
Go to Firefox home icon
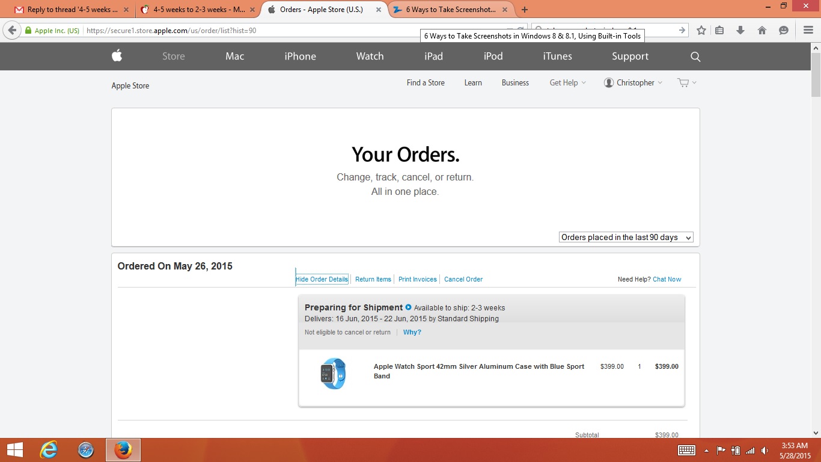point(762,30)
